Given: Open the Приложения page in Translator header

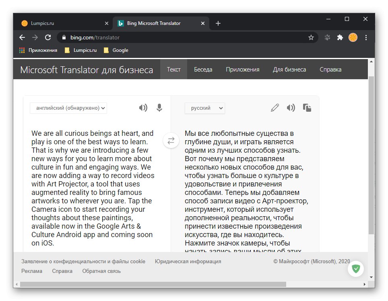Looking at the screenshot, I should pos(242,70).
